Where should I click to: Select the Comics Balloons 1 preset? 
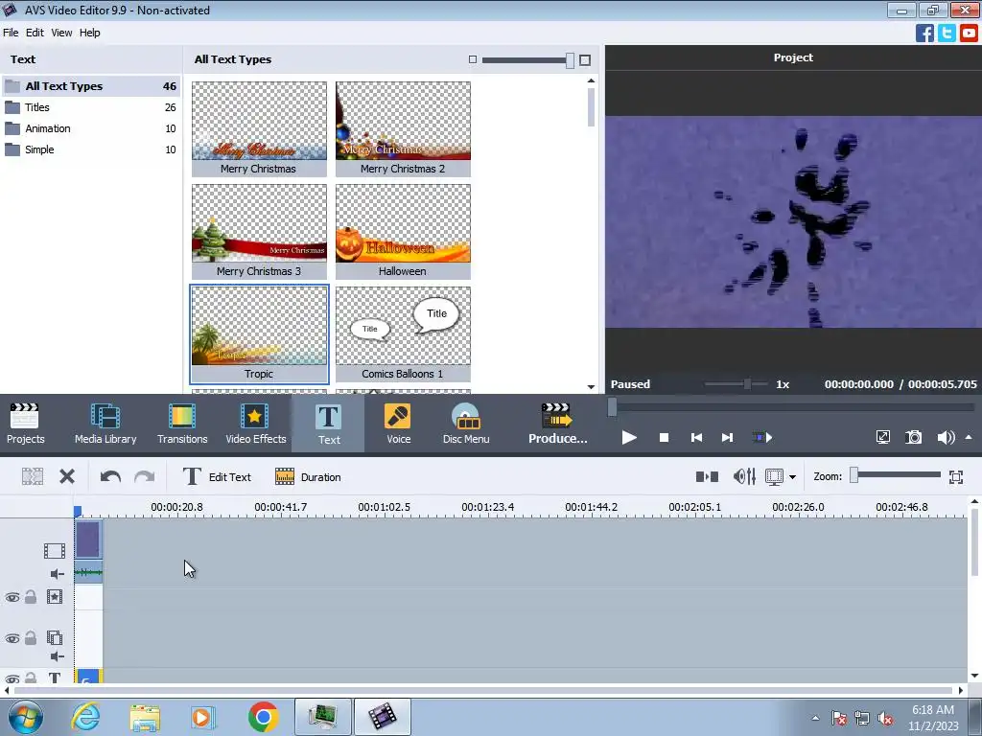[403, 334]
